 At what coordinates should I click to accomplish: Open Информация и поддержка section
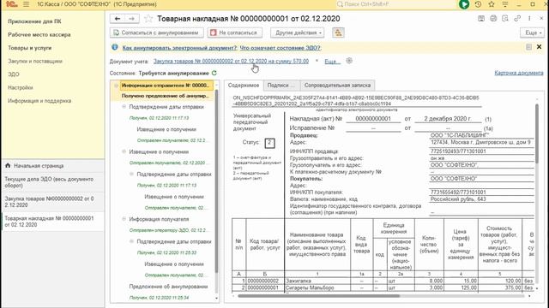(x=39, y=101)
